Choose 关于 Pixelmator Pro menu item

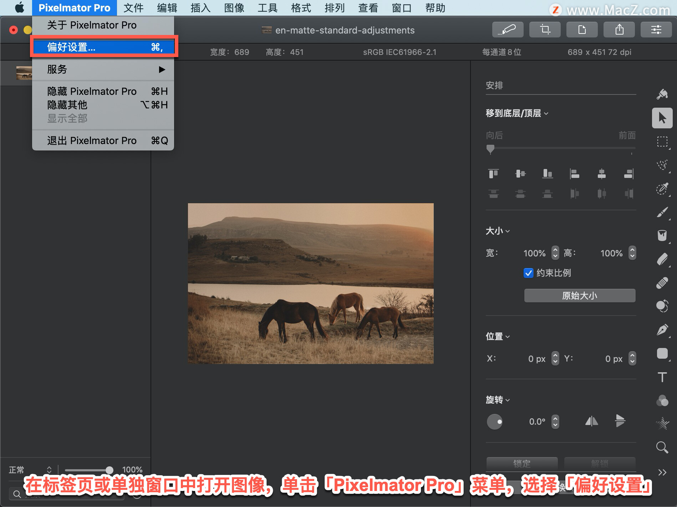pyautogui.click(x=103, y=25)
